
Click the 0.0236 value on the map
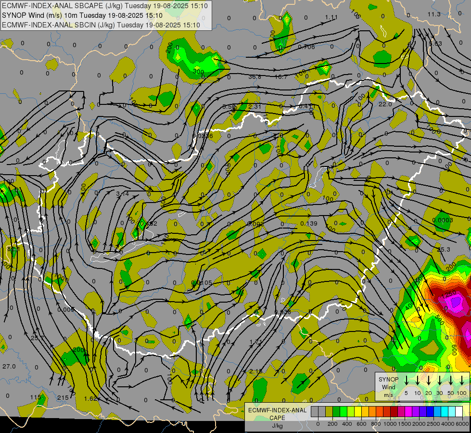203,136
